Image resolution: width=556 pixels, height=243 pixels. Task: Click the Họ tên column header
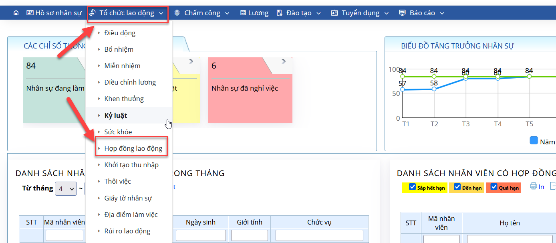[x=510, y=223]
